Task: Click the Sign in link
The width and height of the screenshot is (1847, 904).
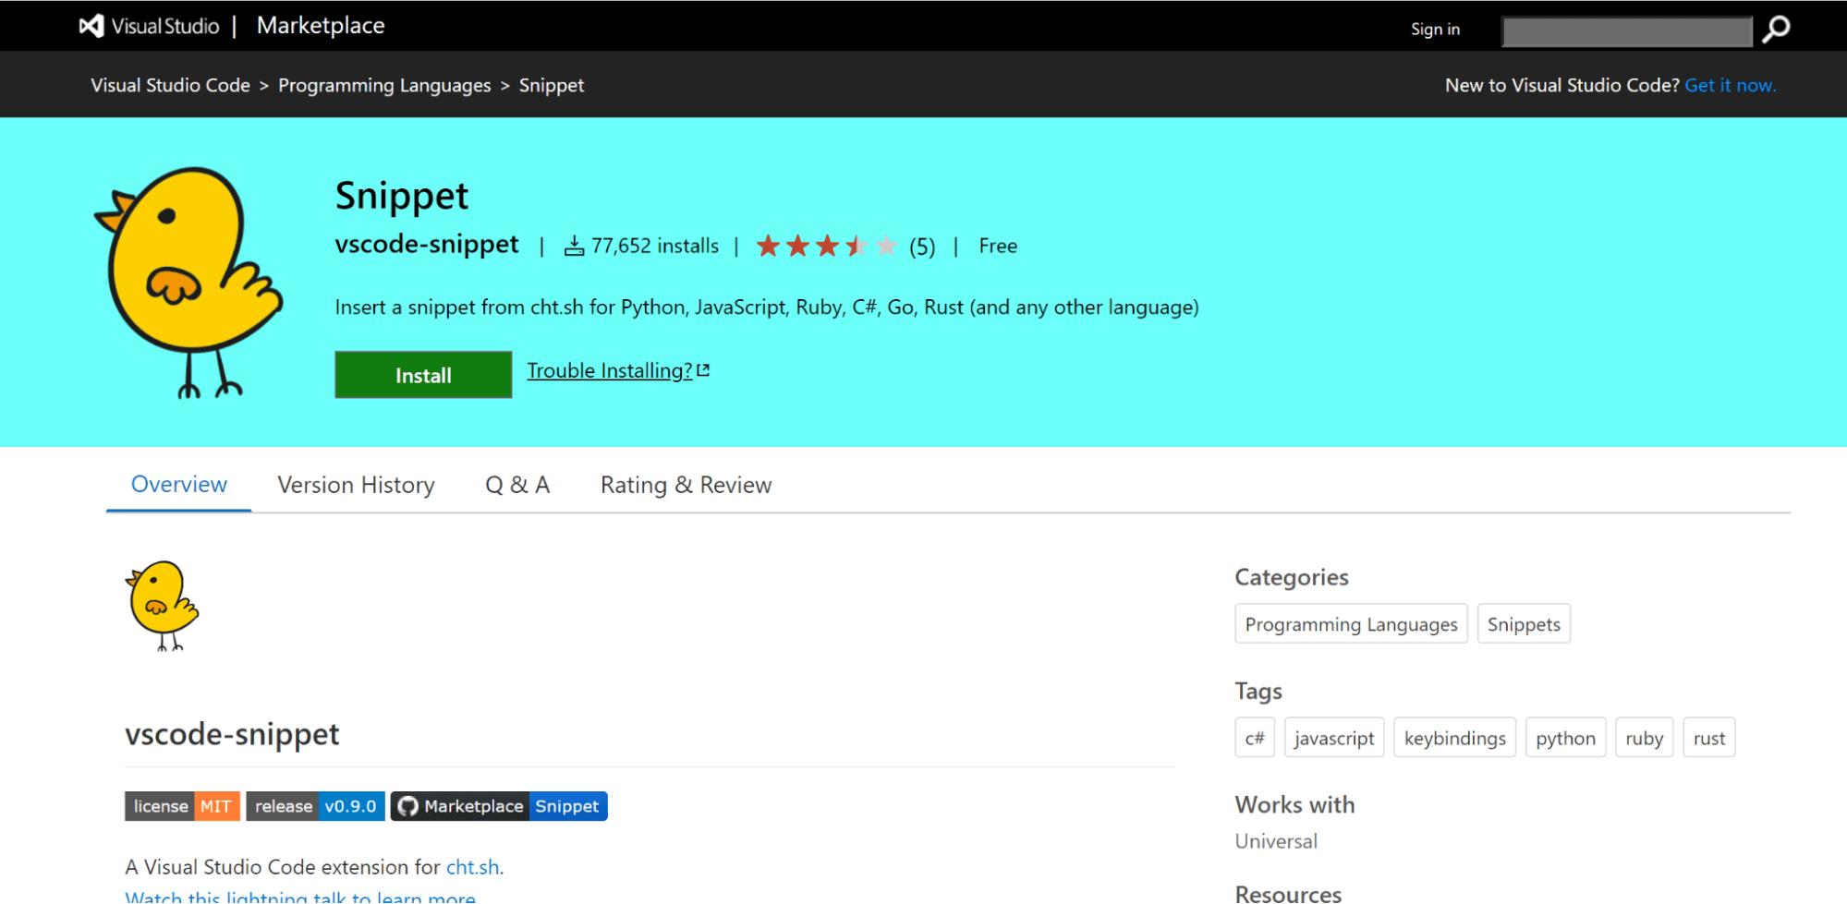Action: 1435,30
